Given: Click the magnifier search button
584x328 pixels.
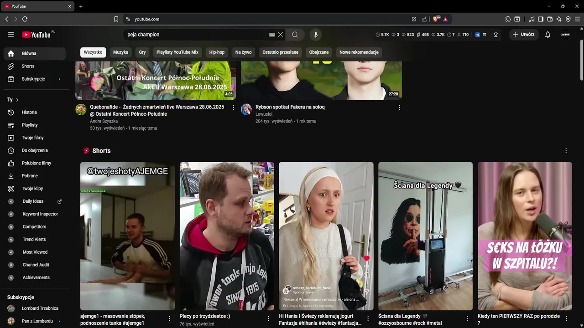Looking at the screenshot, I should coord(295,35).
